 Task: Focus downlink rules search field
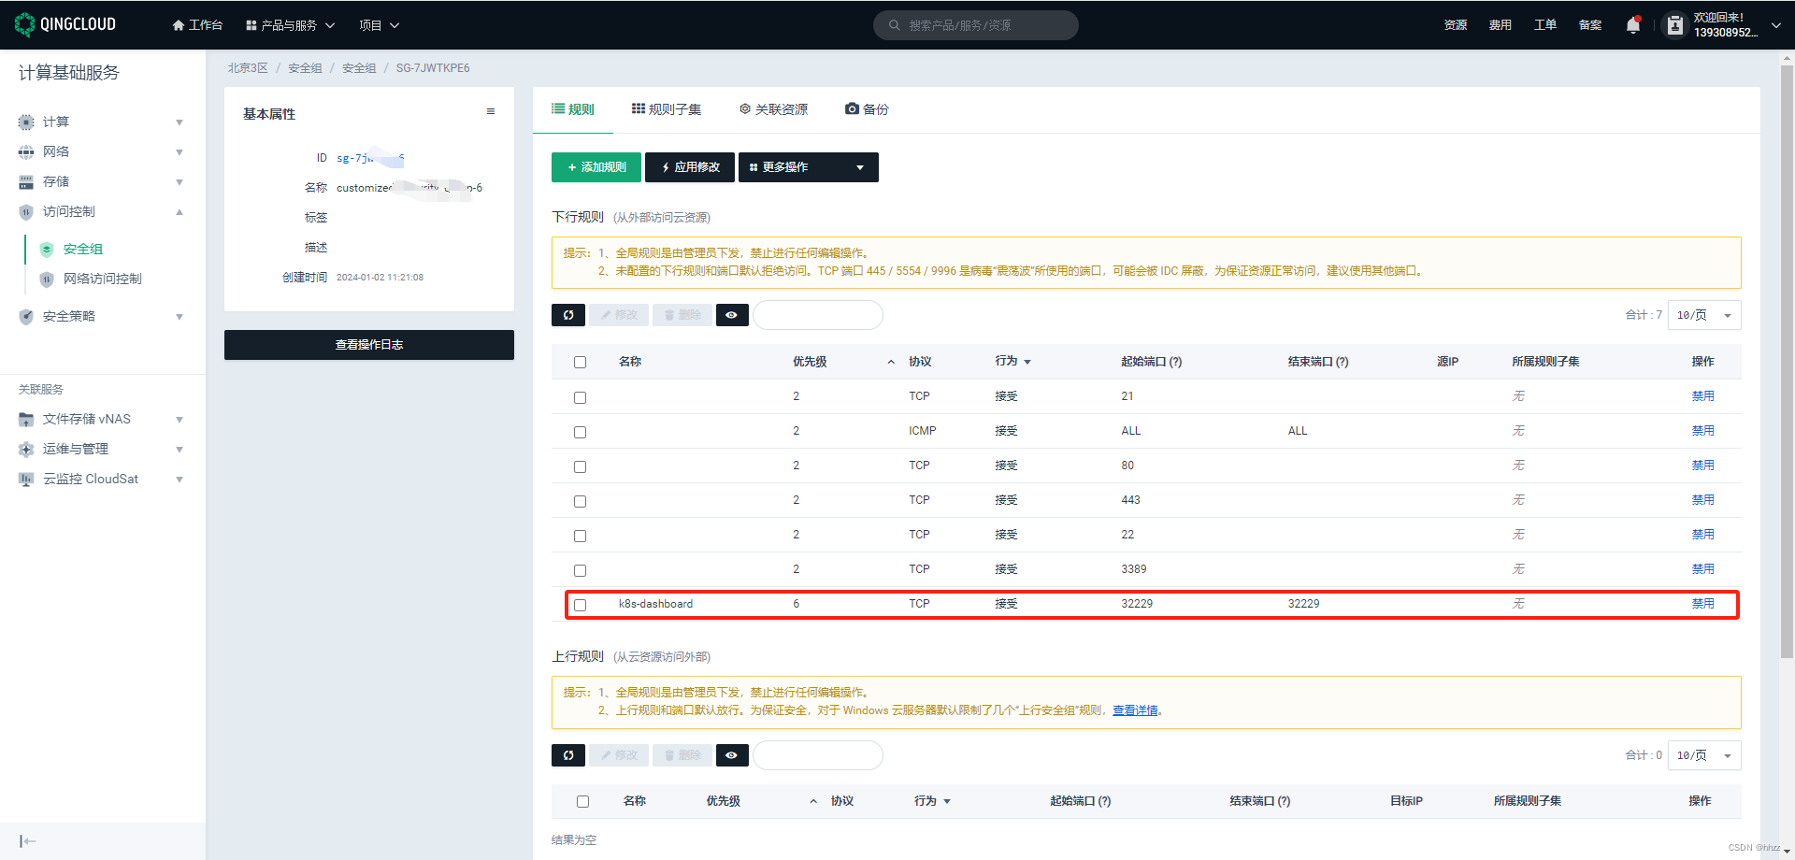[x=818, y=315]
